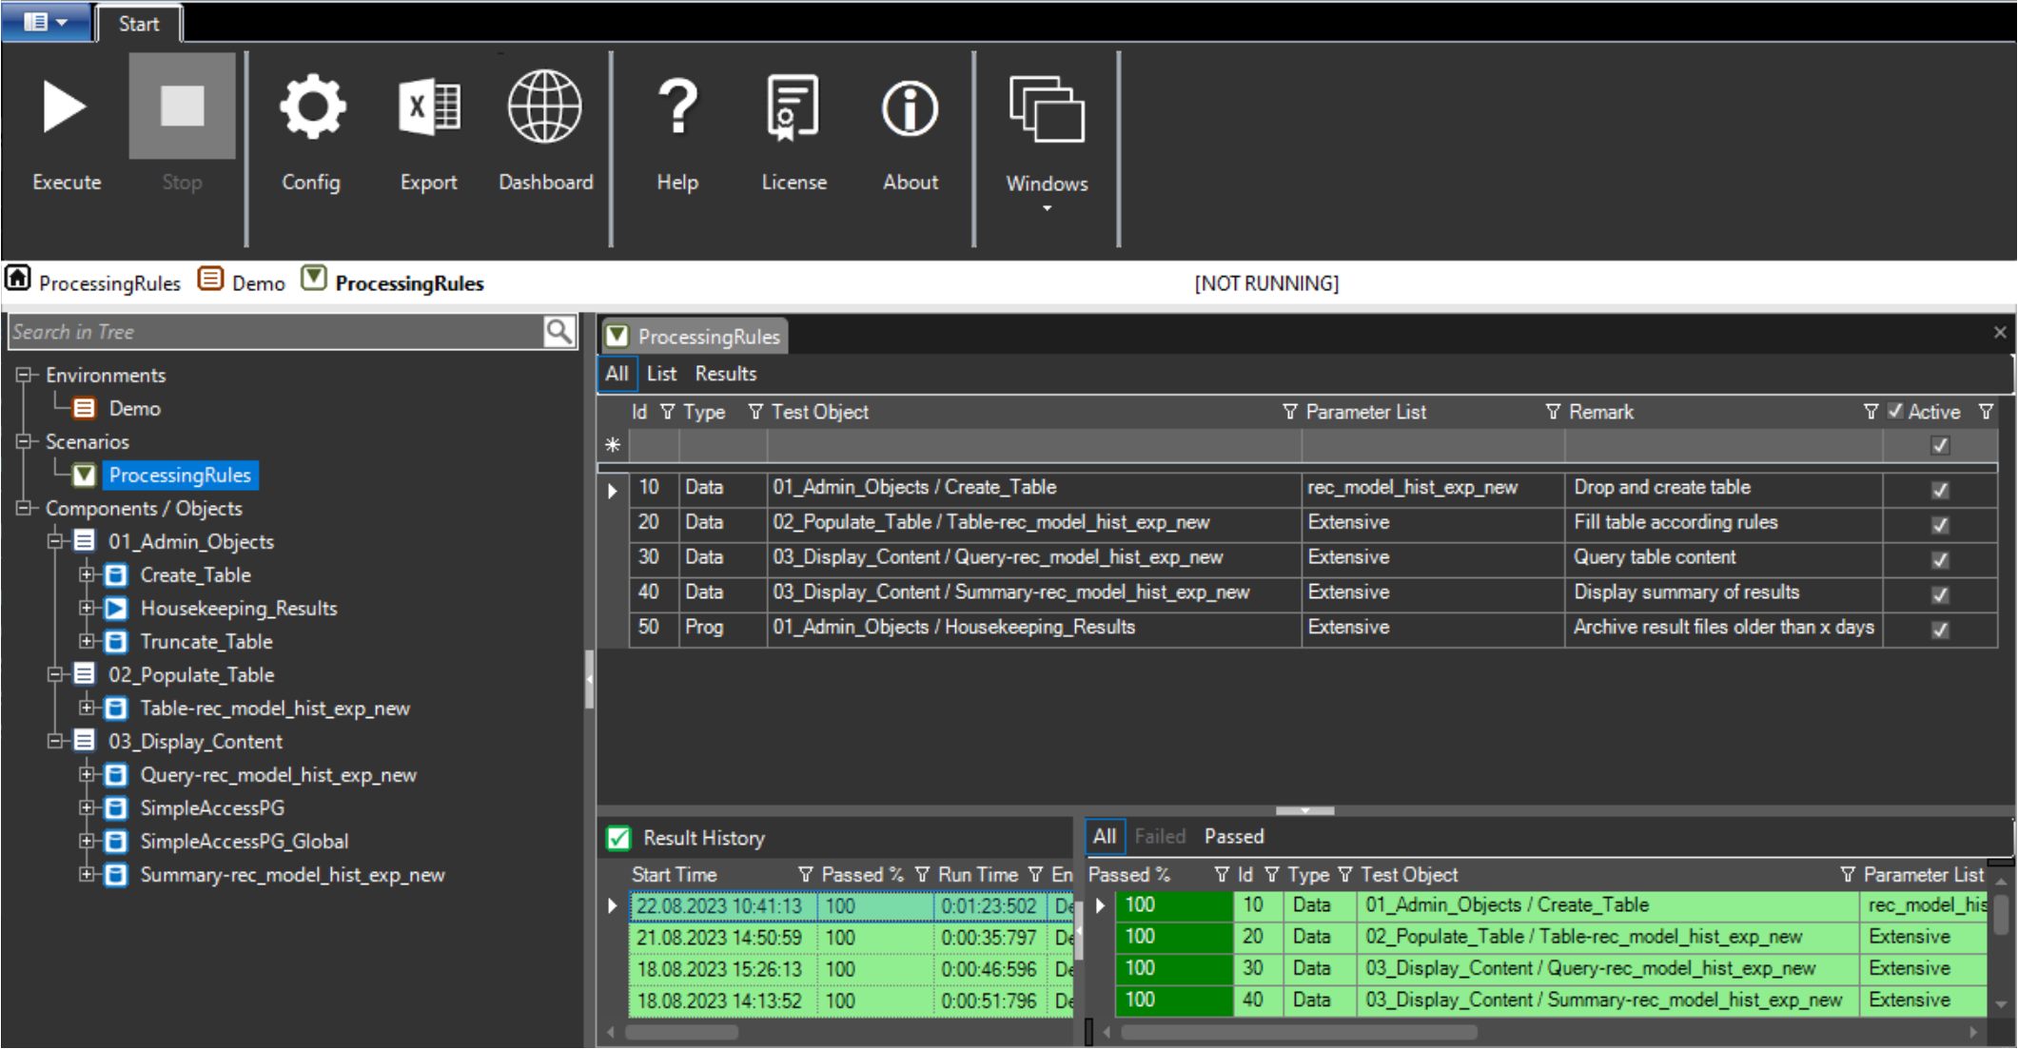The height and width of the screenshot is (1049, 2018).
Task: Click the green 100% Passed progress cell
Action: click(1172, 904)
